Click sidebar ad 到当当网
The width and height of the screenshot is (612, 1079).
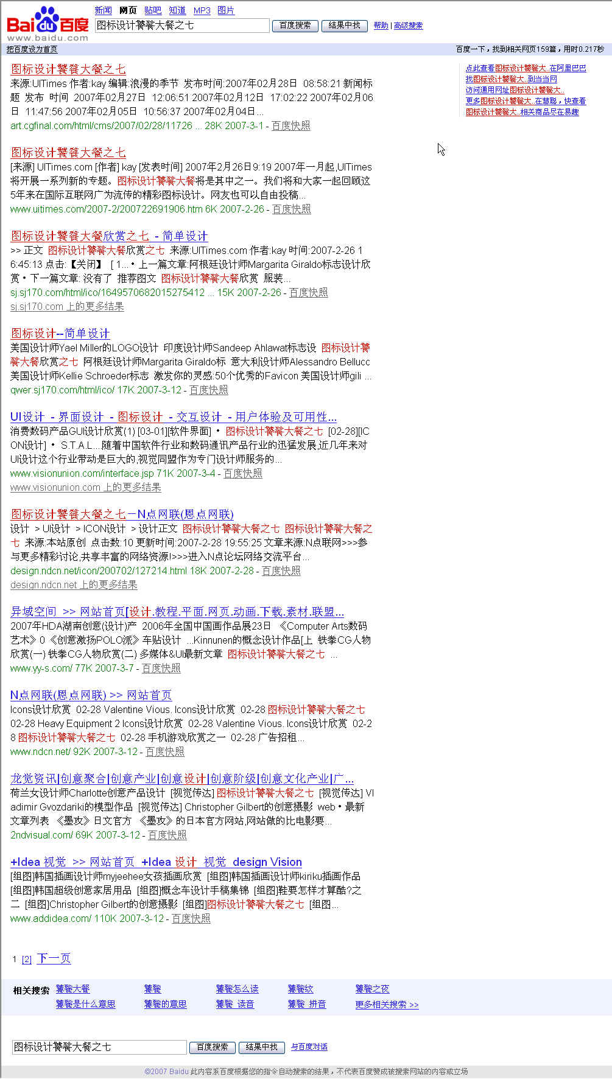pyautogui.click(x=511, y=79)
